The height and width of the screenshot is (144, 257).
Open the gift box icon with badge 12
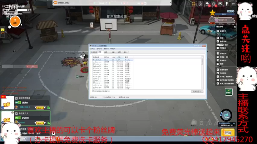click(x=207, y=4)
